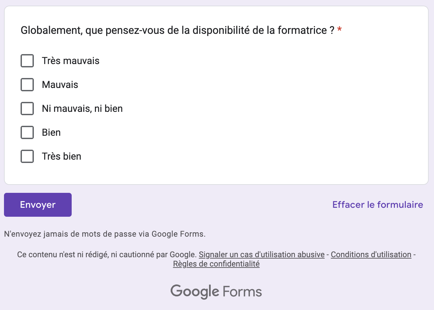Check the "Très mauvais" checkbox
Viewport: 434px width, 310px height.
click(27, 61)
